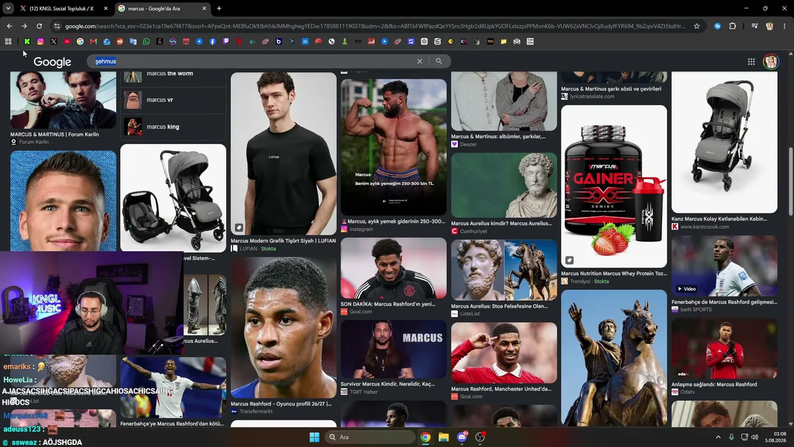794x447 pixels.
Task: Select the 'marcus king' suggestion
Action: 173,127
